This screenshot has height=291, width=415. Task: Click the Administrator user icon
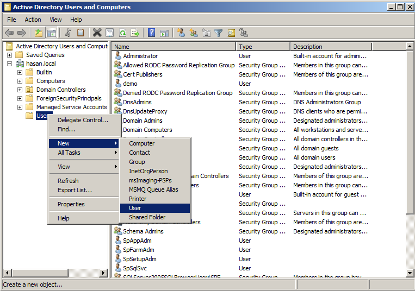tap(118, 56)
